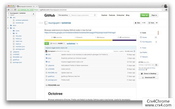Click the green Sign up button
Screen dimensions: 175x109
pyautogui.click(x=145, y=15)
